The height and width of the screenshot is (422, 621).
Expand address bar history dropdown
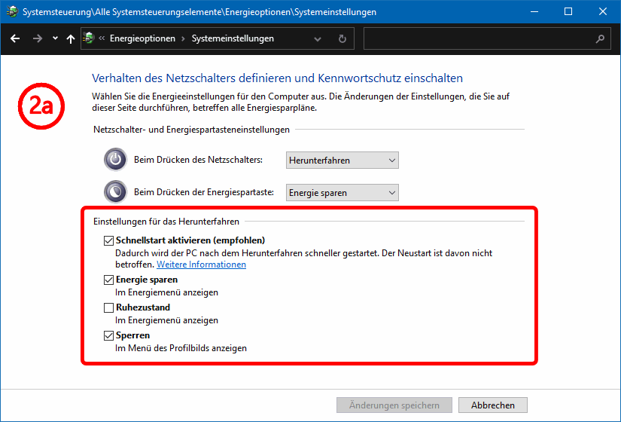tap(318, 38)
